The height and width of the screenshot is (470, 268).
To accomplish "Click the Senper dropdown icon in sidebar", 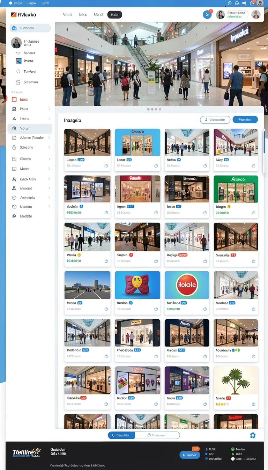I will pos(18,53).
